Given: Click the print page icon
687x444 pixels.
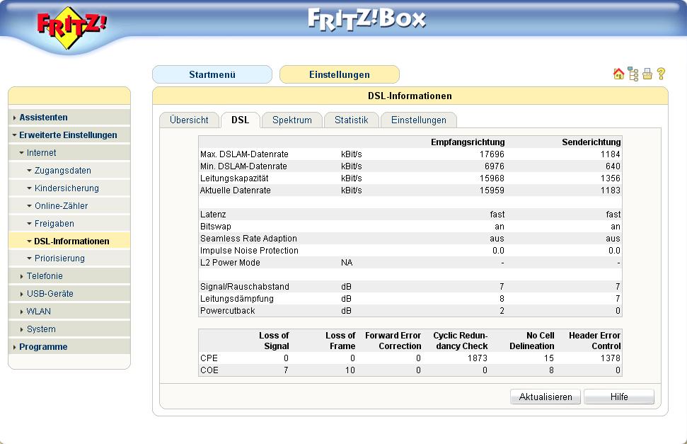Looking at the screenshot, I should (x=647, y=74).
